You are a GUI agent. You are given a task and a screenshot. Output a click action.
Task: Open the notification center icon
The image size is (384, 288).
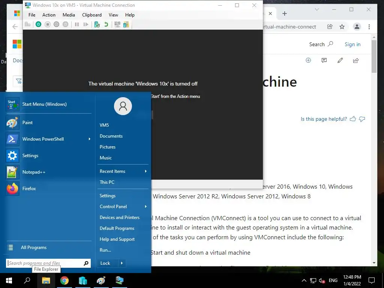tap(372, 280)
